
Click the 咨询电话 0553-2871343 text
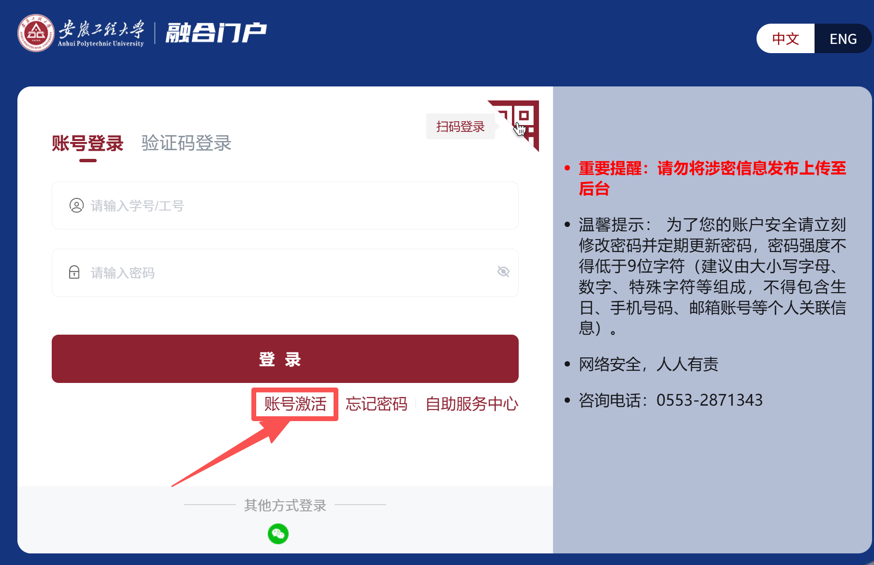coord(671,400)
